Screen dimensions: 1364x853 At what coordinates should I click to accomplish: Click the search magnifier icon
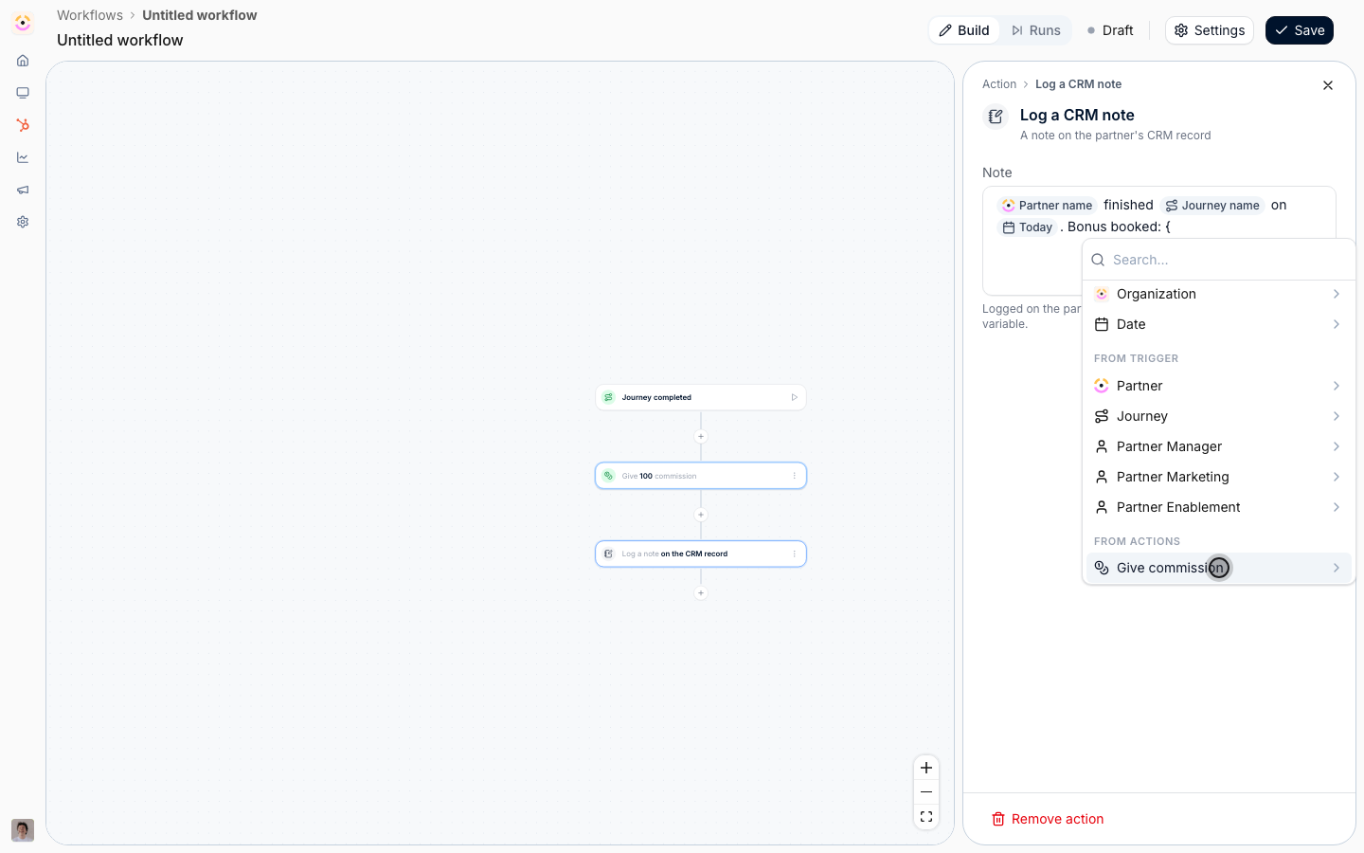click(1098, 260)
